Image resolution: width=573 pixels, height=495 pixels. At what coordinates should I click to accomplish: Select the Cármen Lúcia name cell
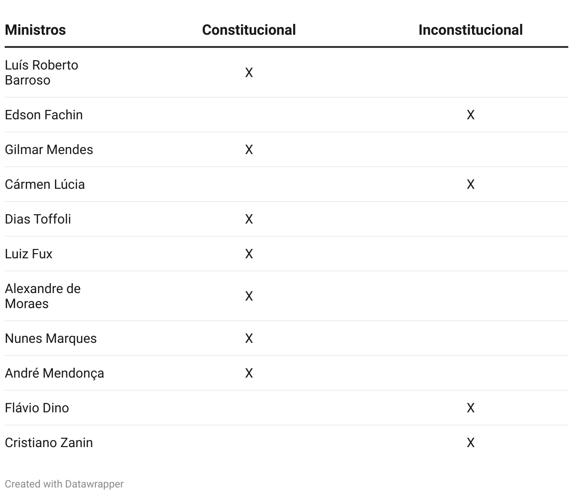[45, 184]
